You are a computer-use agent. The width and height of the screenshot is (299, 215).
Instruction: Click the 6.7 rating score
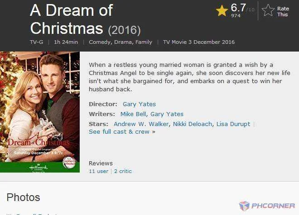pyautogui.click(x=238, y=8)
